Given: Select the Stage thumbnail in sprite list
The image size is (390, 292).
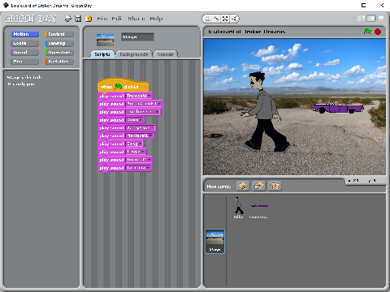Looking at the screenshot, I should pyautogui.click(x=214, y=241).
